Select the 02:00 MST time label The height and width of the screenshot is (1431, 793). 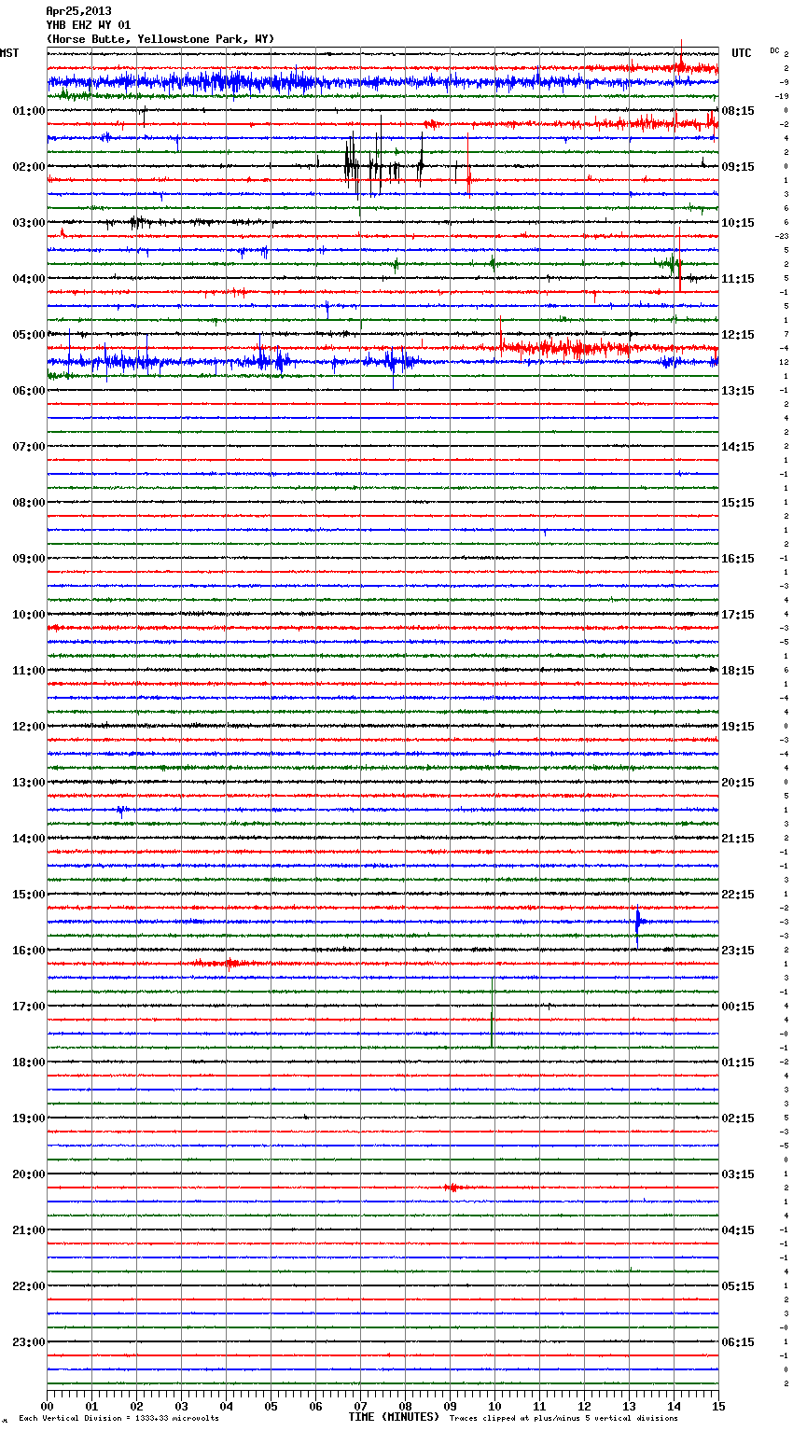[29, 167]
